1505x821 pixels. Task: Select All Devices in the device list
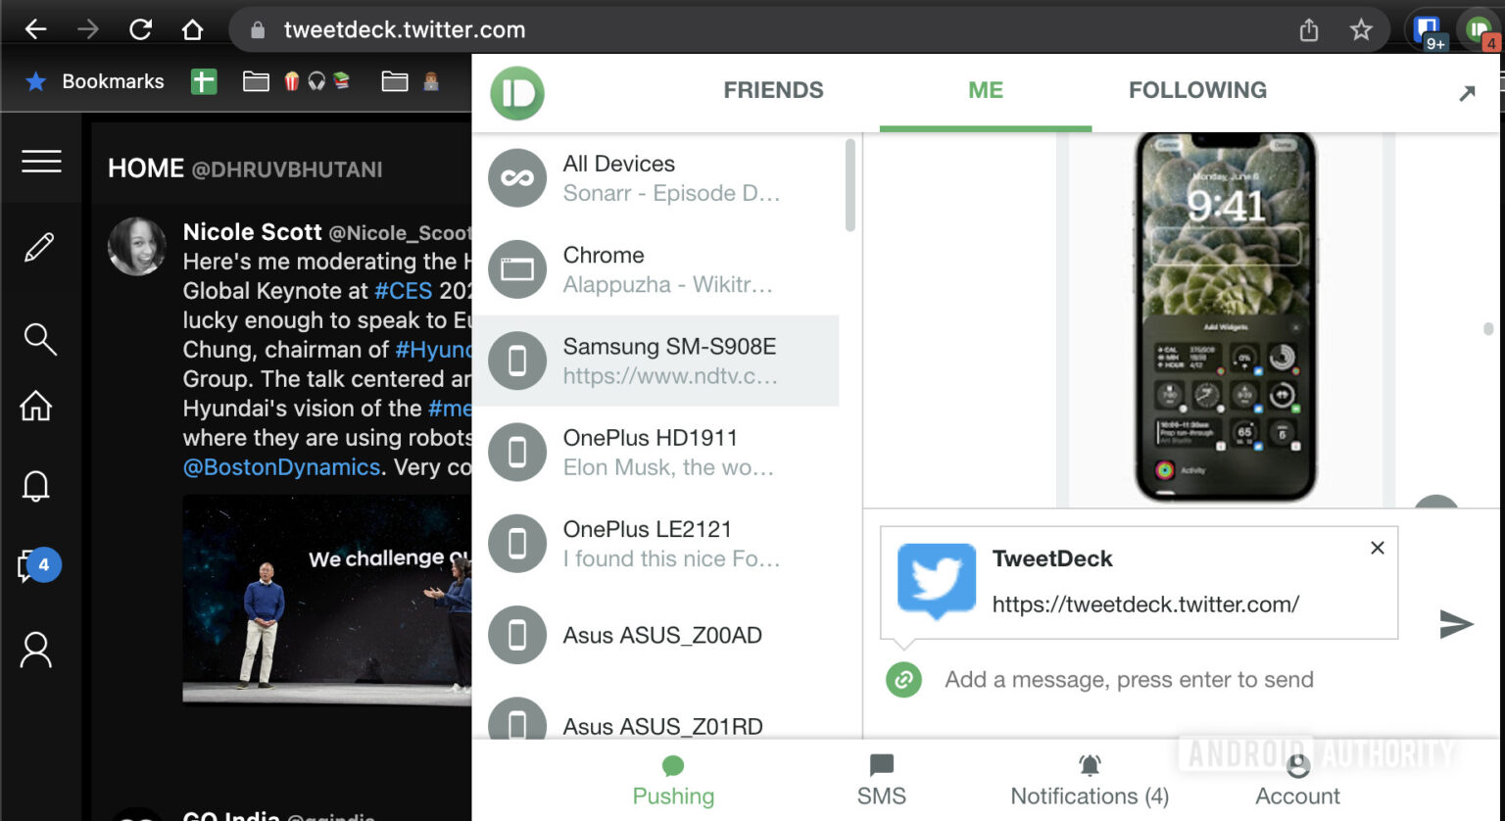pyautogui.click(x=655, y=178)
